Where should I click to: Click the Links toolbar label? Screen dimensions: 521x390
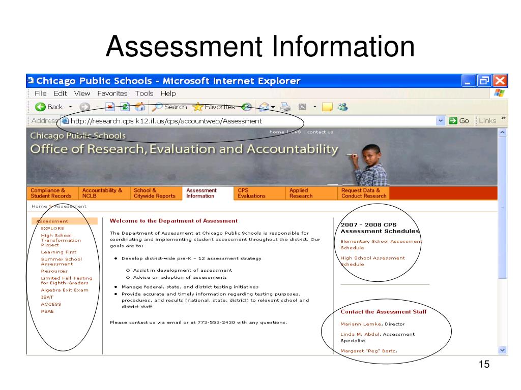tap(487, 121)
